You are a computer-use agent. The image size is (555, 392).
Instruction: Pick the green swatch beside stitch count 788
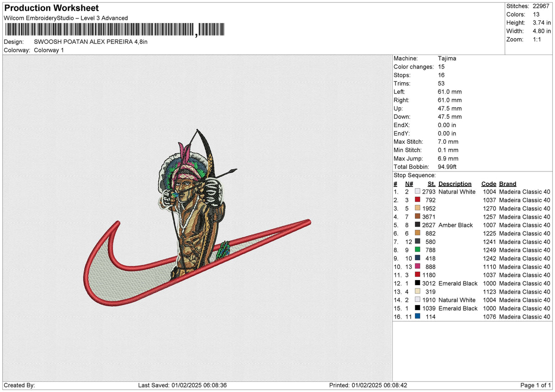[x=418, y=250]
